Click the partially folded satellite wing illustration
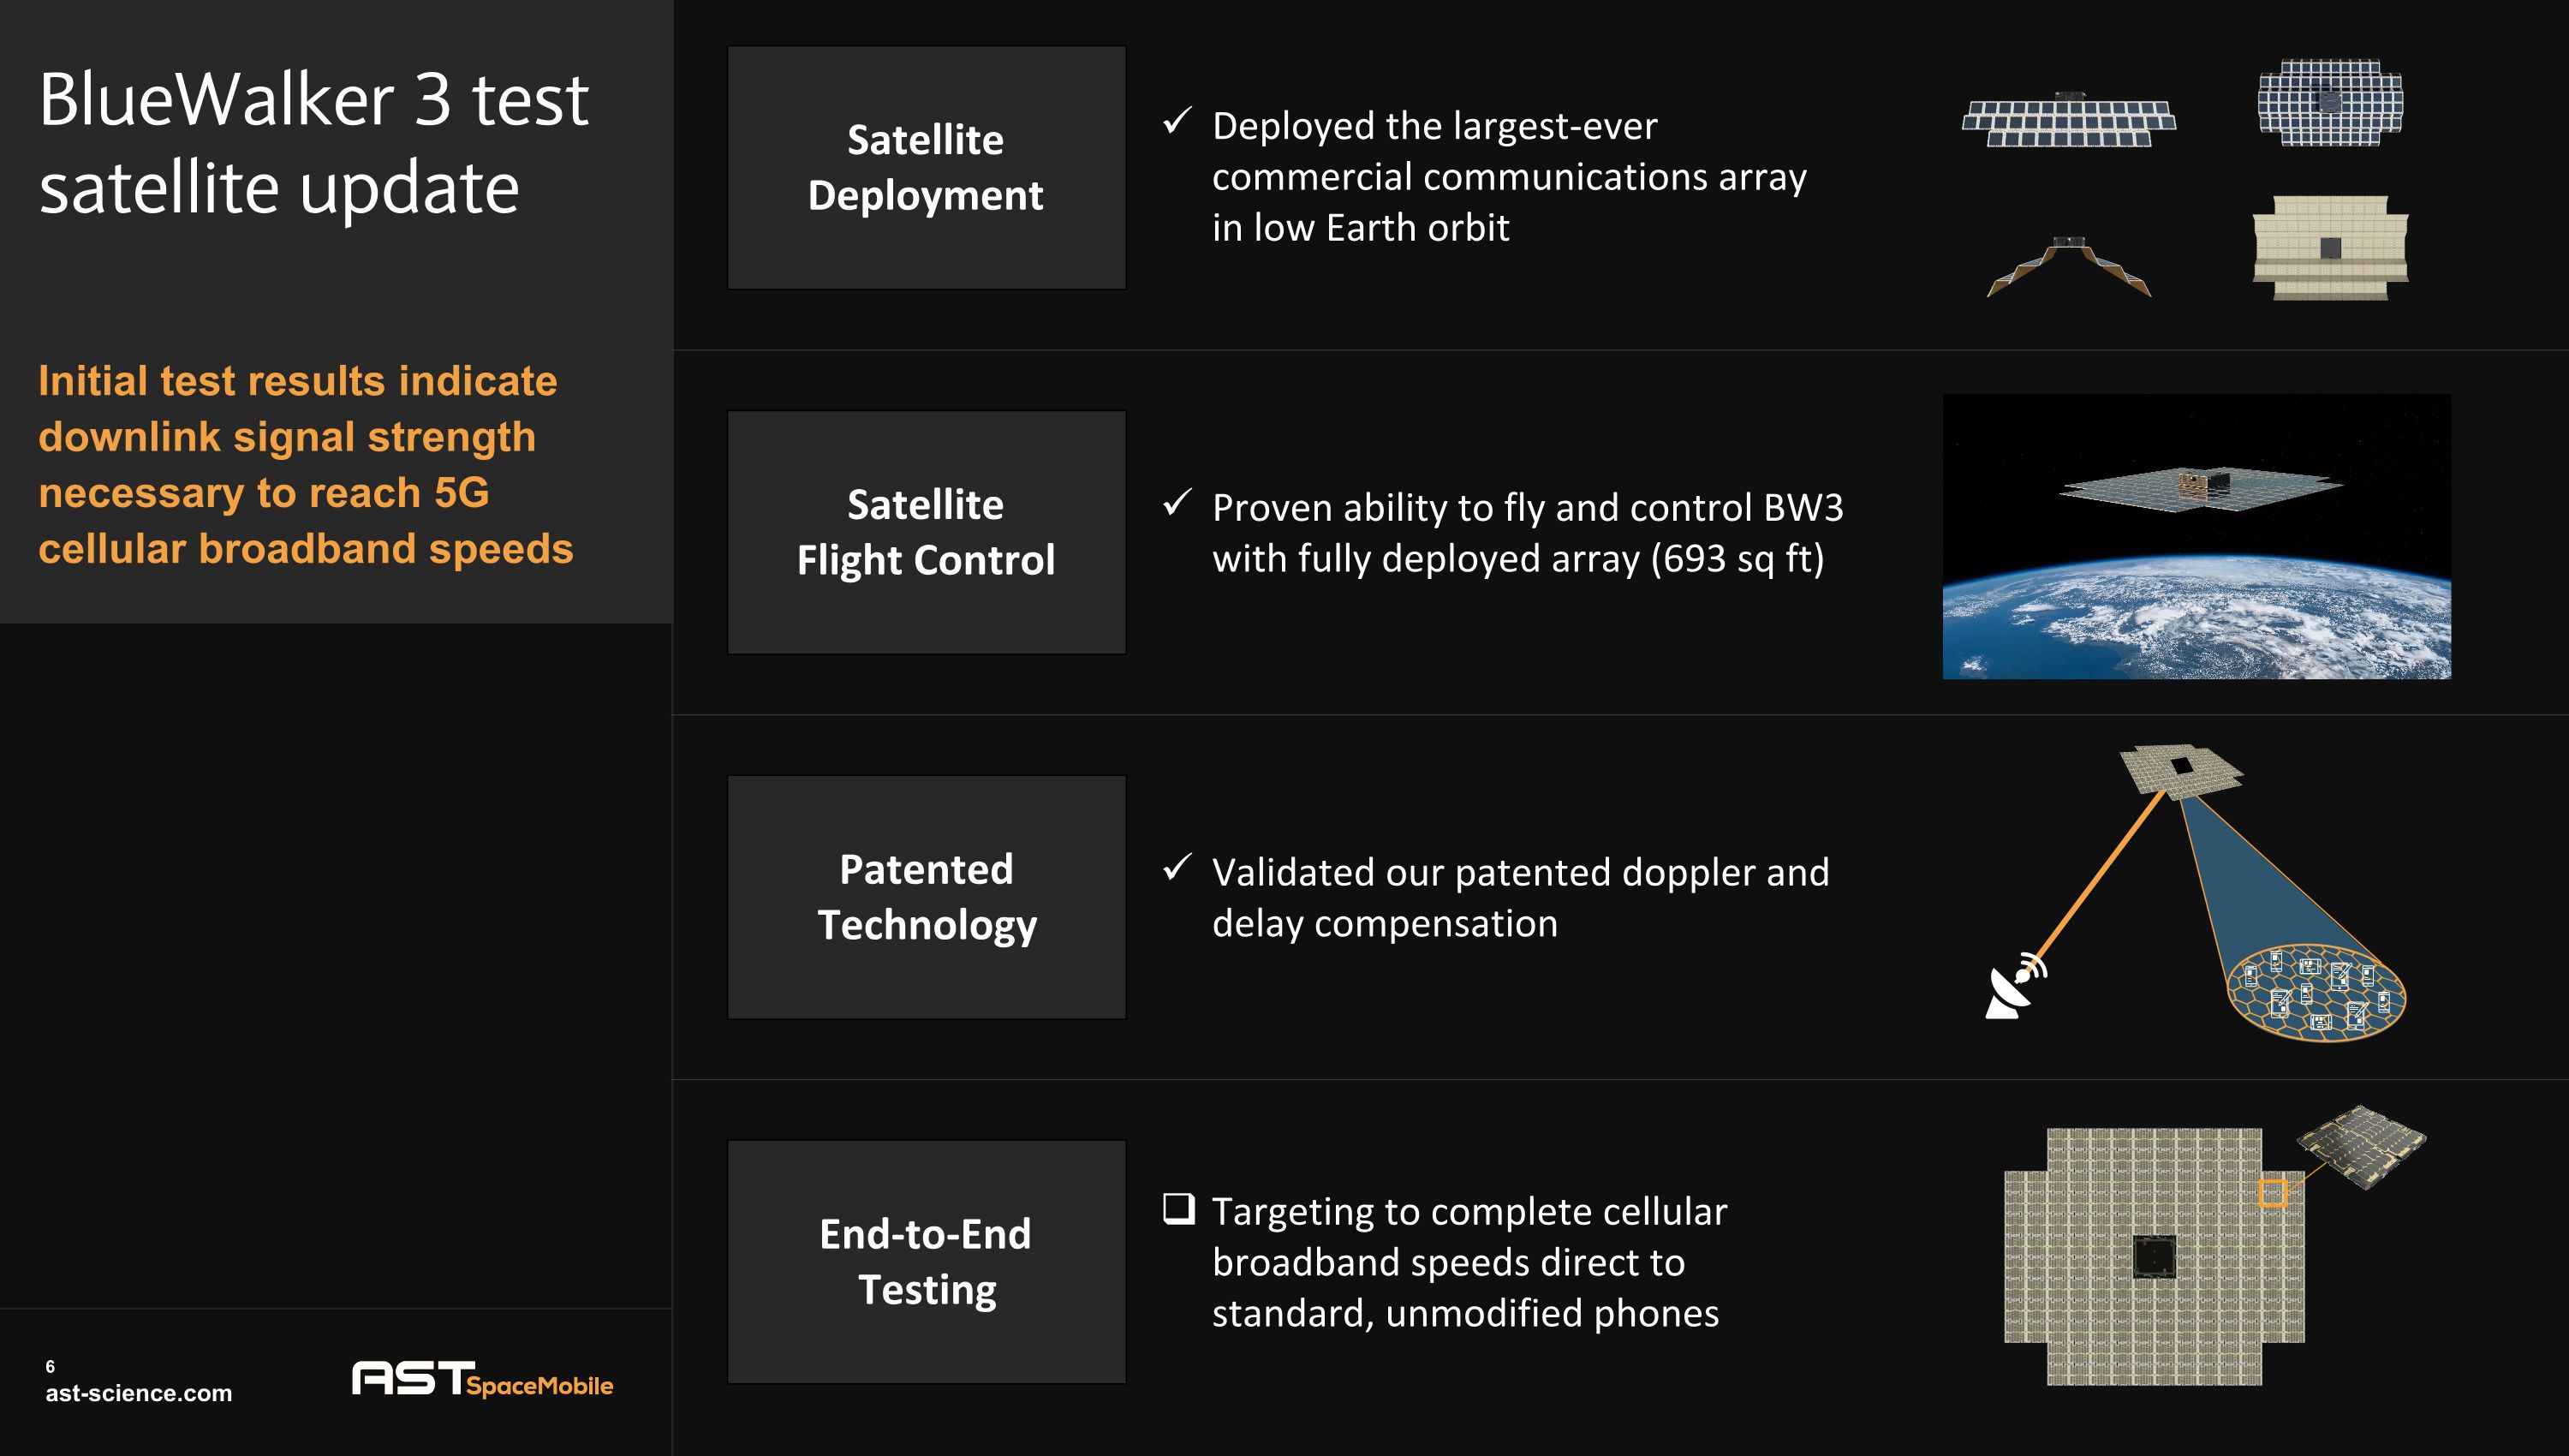2569x1456 pixels. click(2068, 266)
